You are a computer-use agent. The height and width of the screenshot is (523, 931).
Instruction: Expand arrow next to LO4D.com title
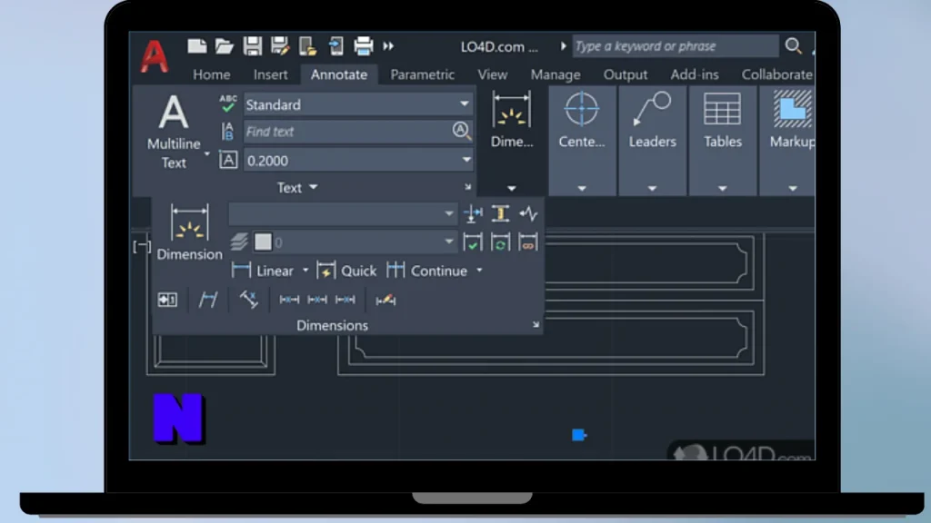pyautogui.click(x=563, y=46)
